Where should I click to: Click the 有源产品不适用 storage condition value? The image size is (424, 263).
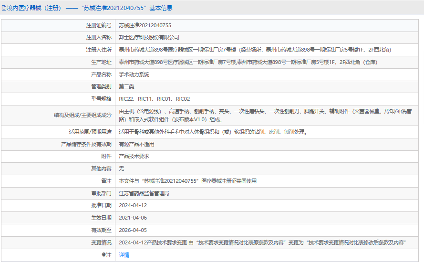point(136,144)
